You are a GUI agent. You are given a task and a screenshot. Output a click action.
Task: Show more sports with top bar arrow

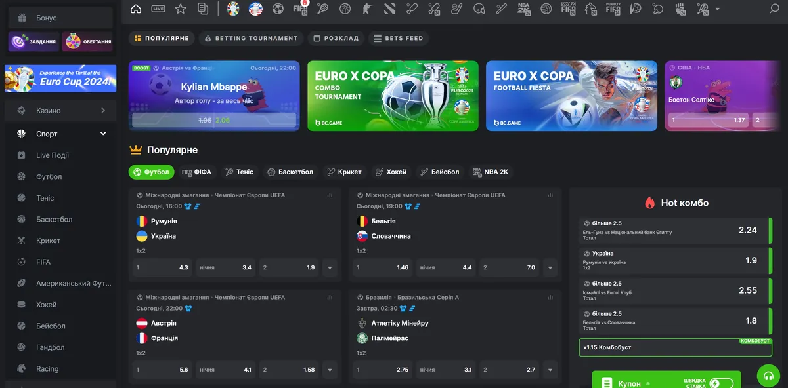(x=717, y=9)
